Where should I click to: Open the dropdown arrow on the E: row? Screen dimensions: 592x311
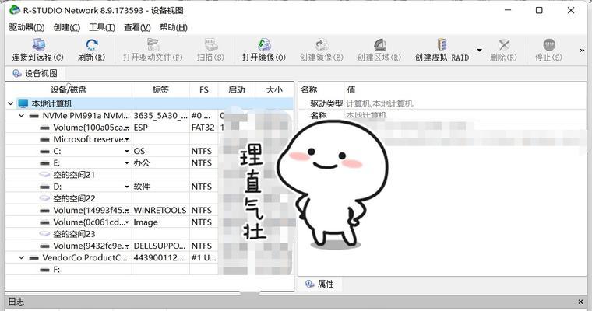127,162
